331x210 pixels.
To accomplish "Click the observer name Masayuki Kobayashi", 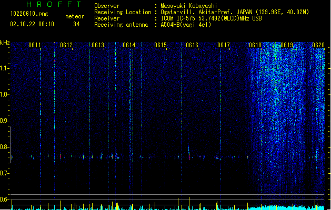I will [189, 6].
